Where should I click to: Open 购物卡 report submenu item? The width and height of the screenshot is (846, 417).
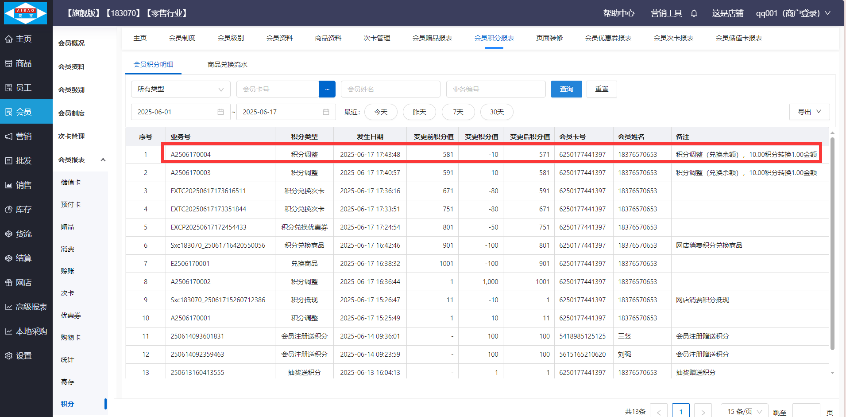(71, 338)
